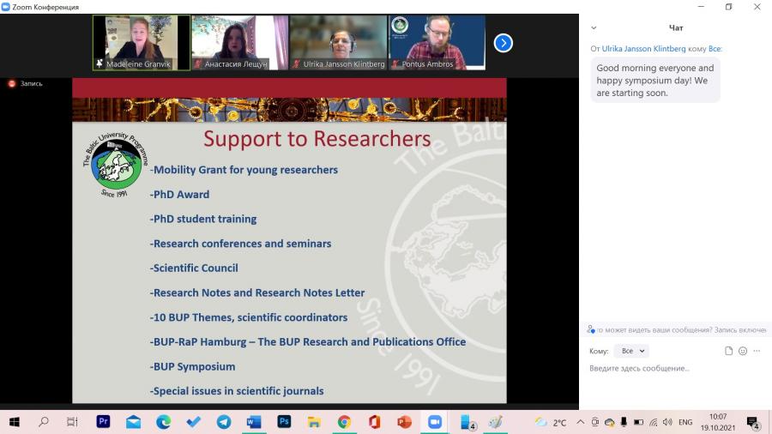Click the Запись recording indicator
Viewport: 772px width, 434px height.
26,84
